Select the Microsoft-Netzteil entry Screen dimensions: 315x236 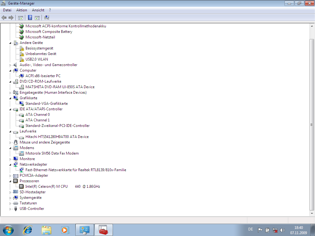[x=40, y=37]
